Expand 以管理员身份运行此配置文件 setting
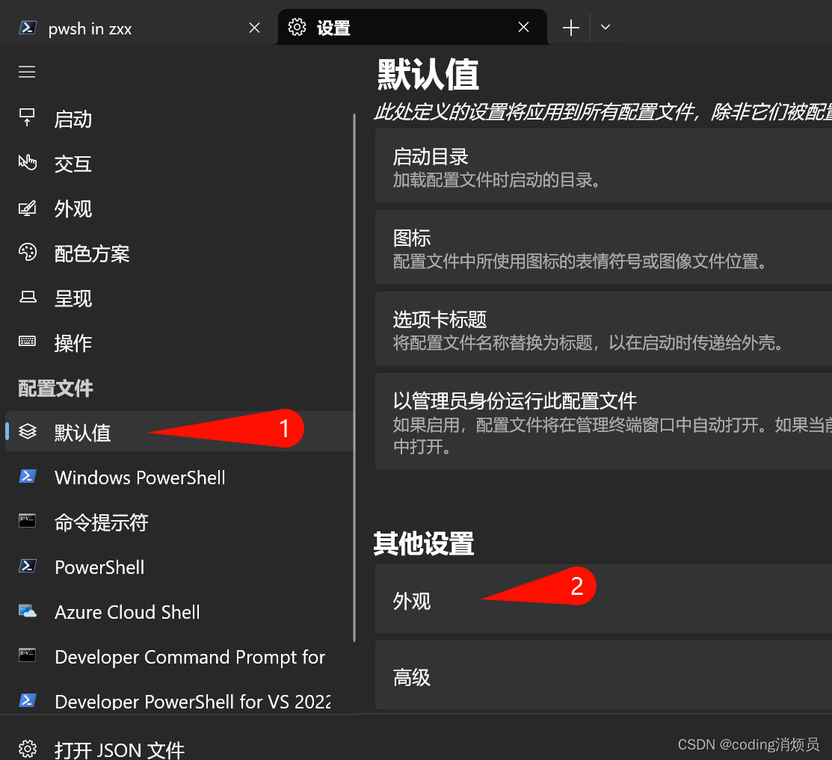 point(603,421)
